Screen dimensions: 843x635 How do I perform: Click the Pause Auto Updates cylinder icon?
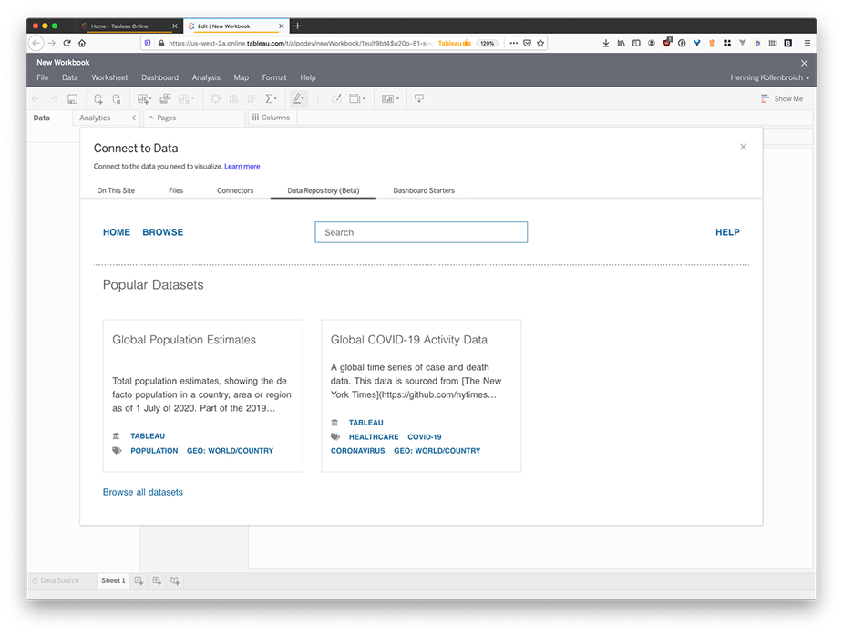(117, 99)
